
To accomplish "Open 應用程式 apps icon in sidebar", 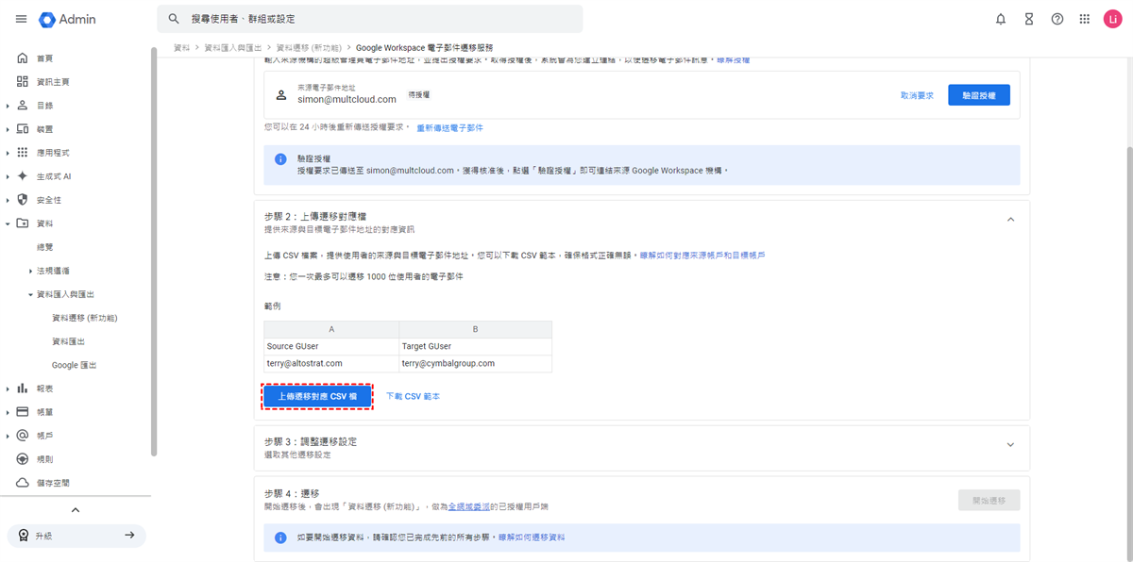I will (23, 152).
